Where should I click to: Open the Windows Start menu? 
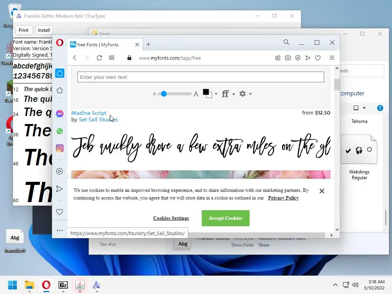(x=12, y=285)
